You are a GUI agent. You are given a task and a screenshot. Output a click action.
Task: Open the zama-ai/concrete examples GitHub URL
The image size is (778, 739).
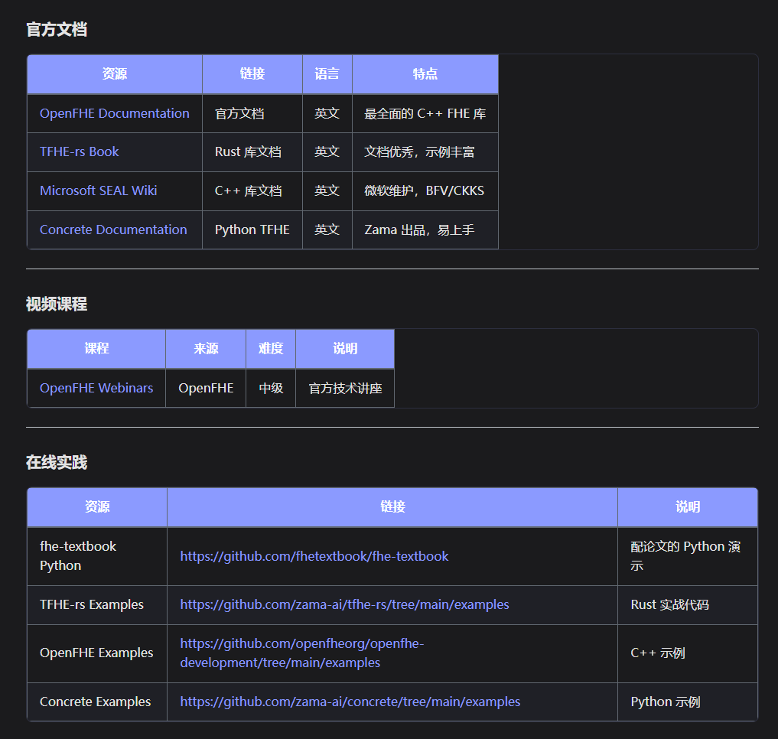click(x=350, y=702)
